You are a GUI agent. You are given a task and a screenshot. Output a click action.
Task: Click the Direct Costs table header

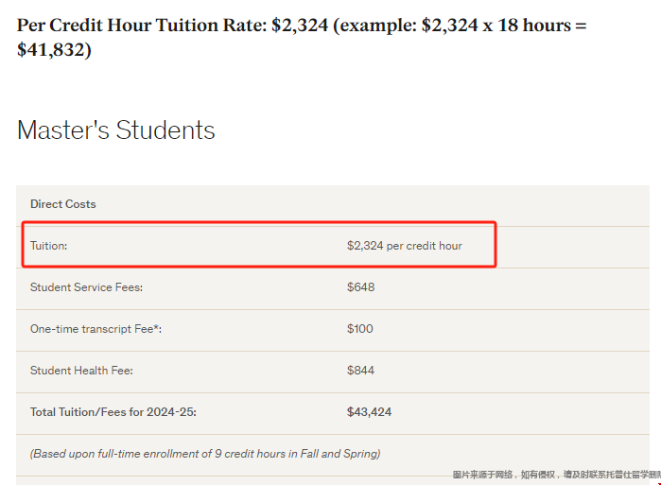(63, 204)
